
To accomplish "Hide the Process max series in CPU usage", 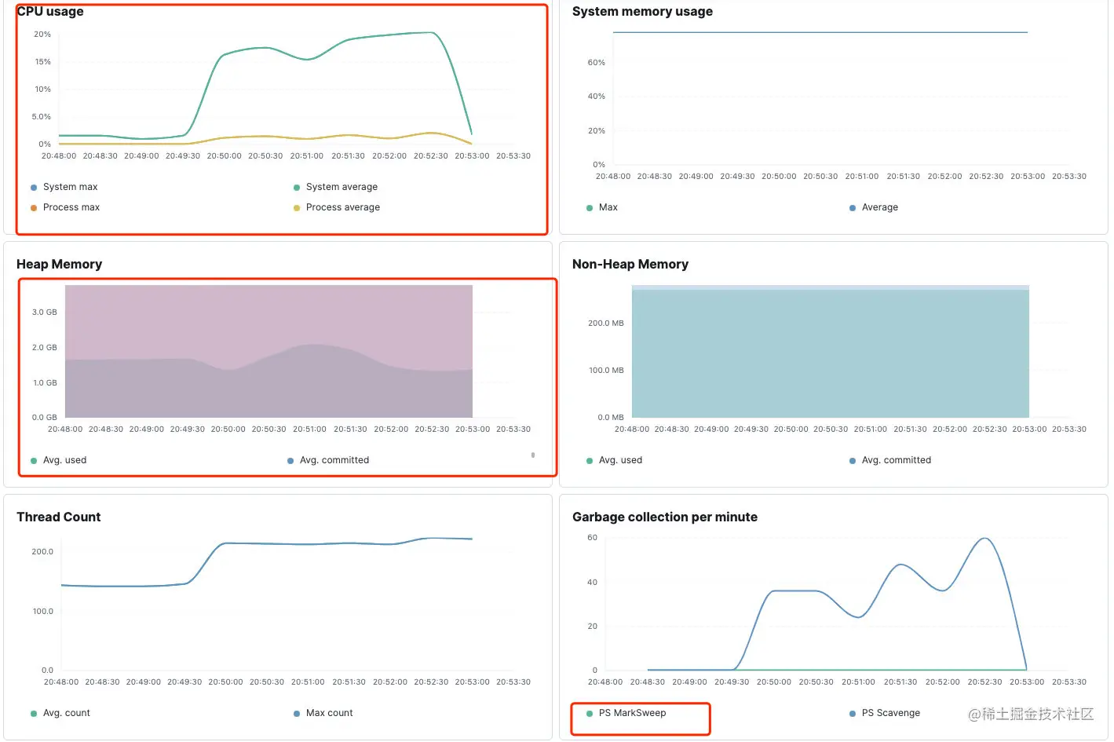I will pyautogui.click(x=65, y=207).
